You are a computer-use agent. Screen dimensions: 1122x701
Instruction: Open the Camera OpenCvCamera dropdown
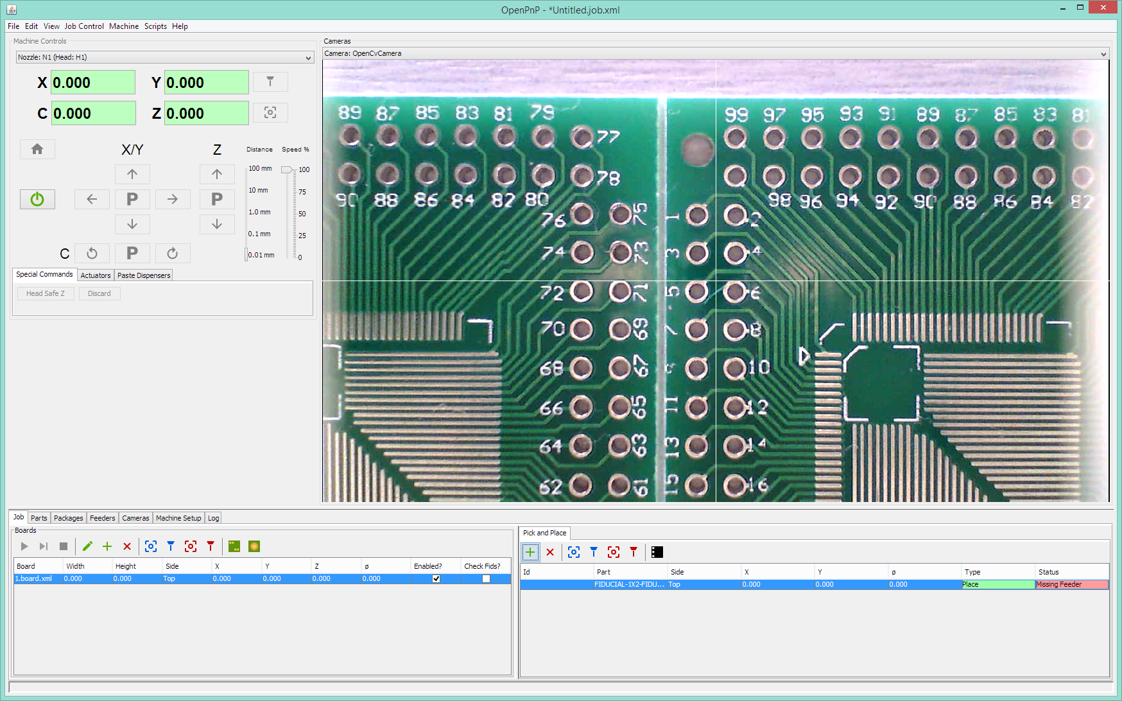tap(715, 53)
